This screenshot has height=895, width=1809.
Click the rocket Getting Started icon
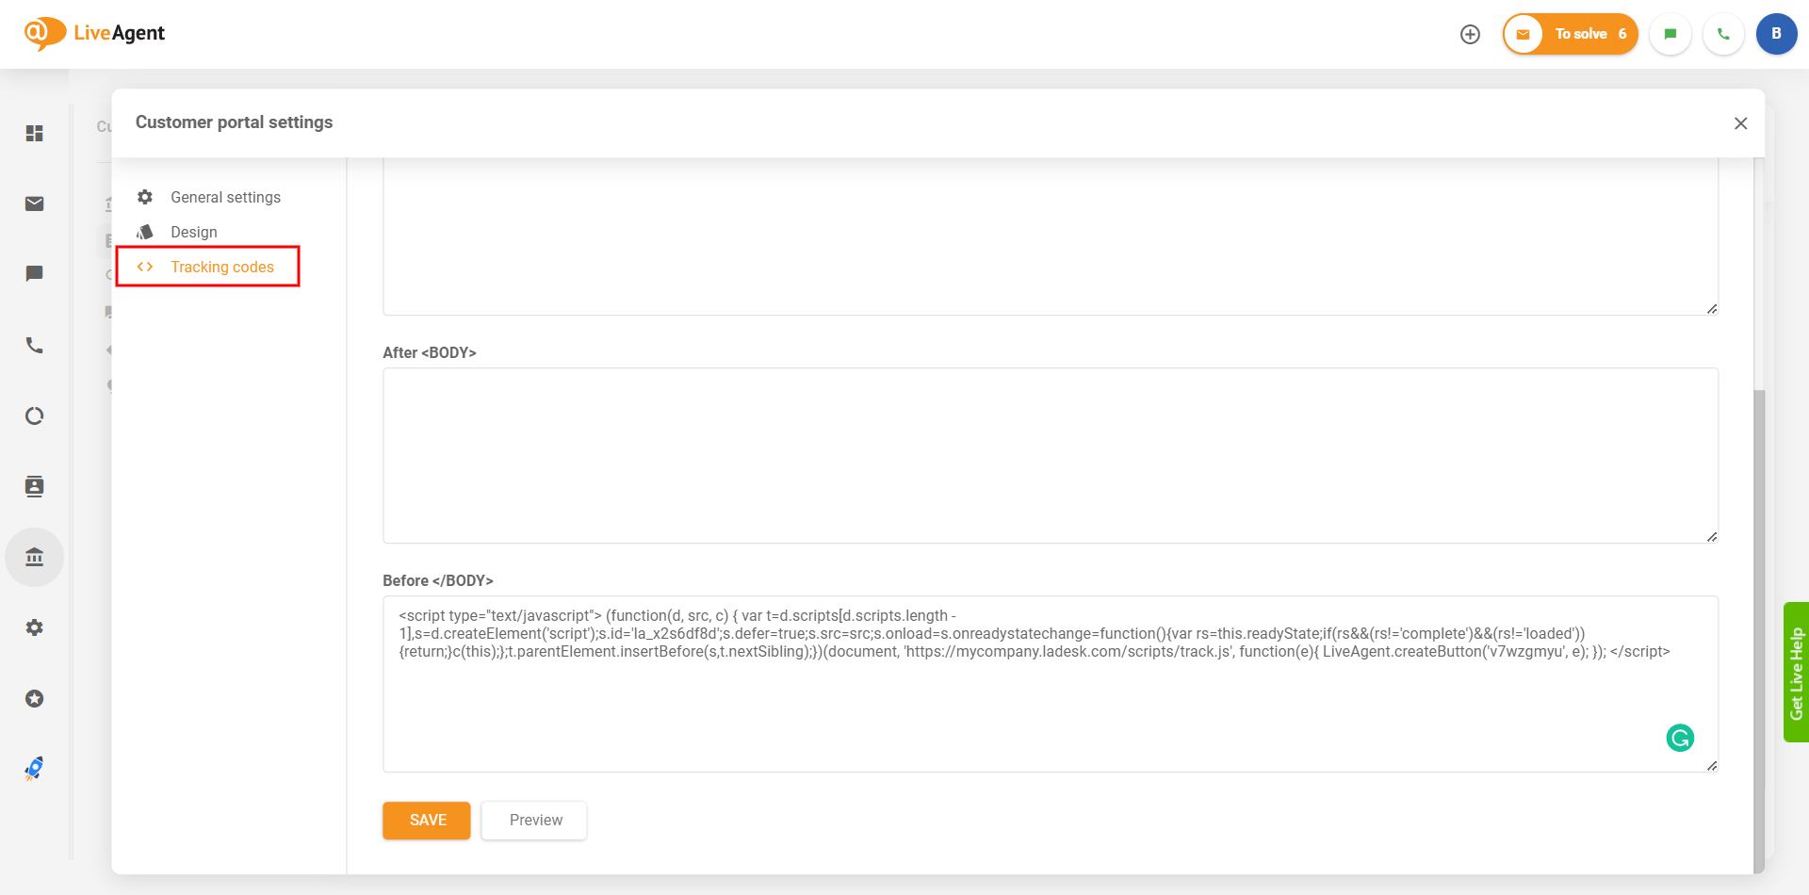[35, 769]
